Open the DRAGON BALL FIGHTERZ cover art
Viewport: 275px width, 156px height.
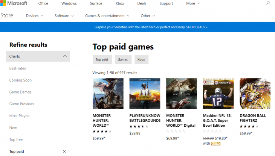pos(255,94)
